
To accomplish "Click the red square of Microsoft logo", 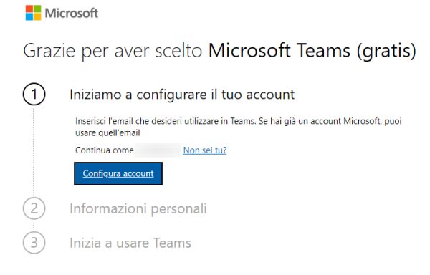I will tap(29, 9).
